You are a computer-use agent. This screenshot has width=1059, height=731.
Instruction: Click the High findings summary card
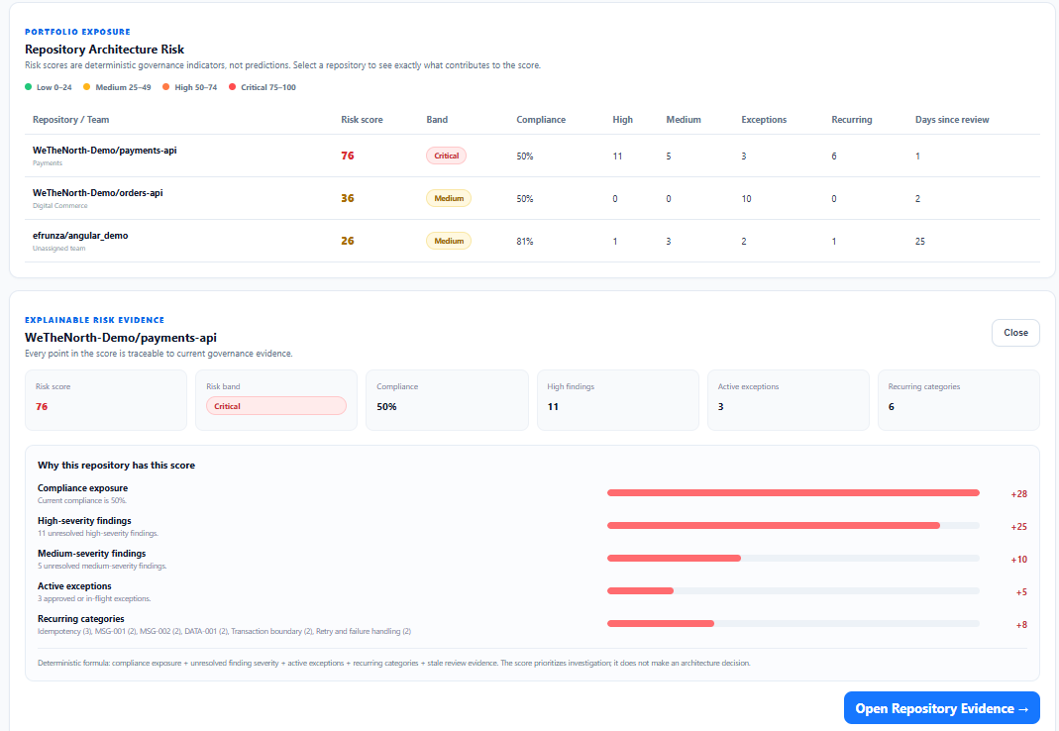[x=618, y=400]
